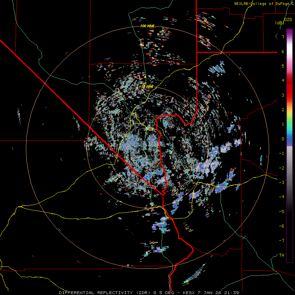The height and width of the screenshot is (295, 295).
Task: Click the '1' value on the scale
Action: (283, 124)
